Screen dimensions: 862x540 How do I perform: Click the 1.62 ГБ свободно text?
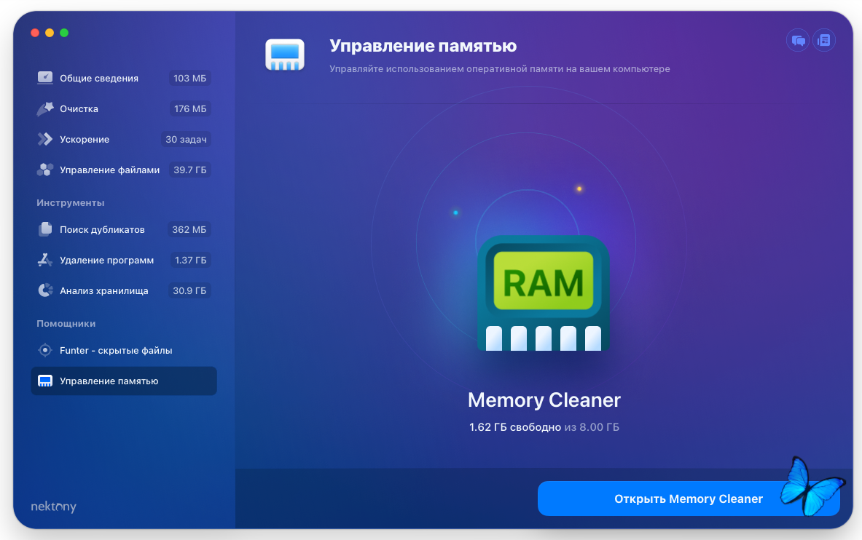(x=515, y=427)
